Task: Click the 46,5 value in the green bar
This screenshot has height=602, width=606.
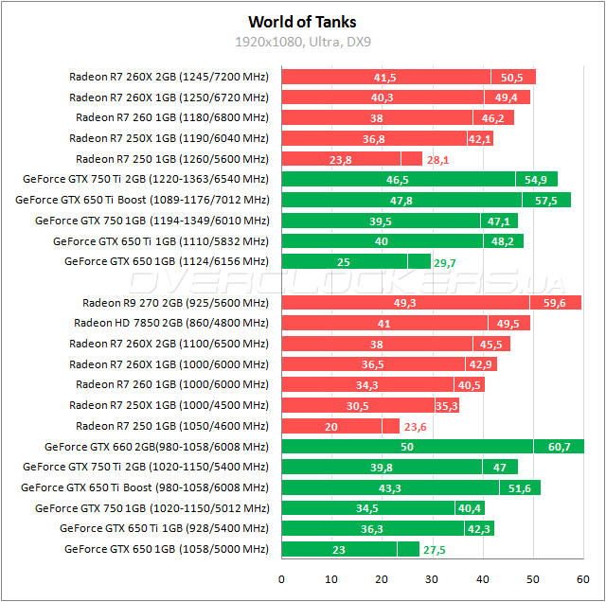Action: 398,179
